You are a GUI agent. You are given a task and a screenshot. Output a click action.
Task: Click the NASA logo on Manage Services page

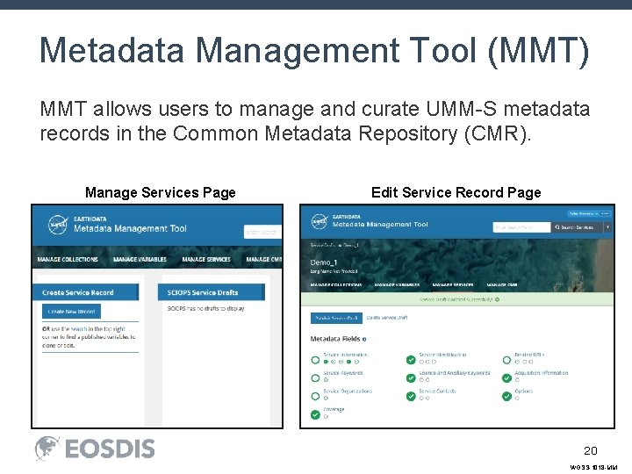(x=58, y=225)
